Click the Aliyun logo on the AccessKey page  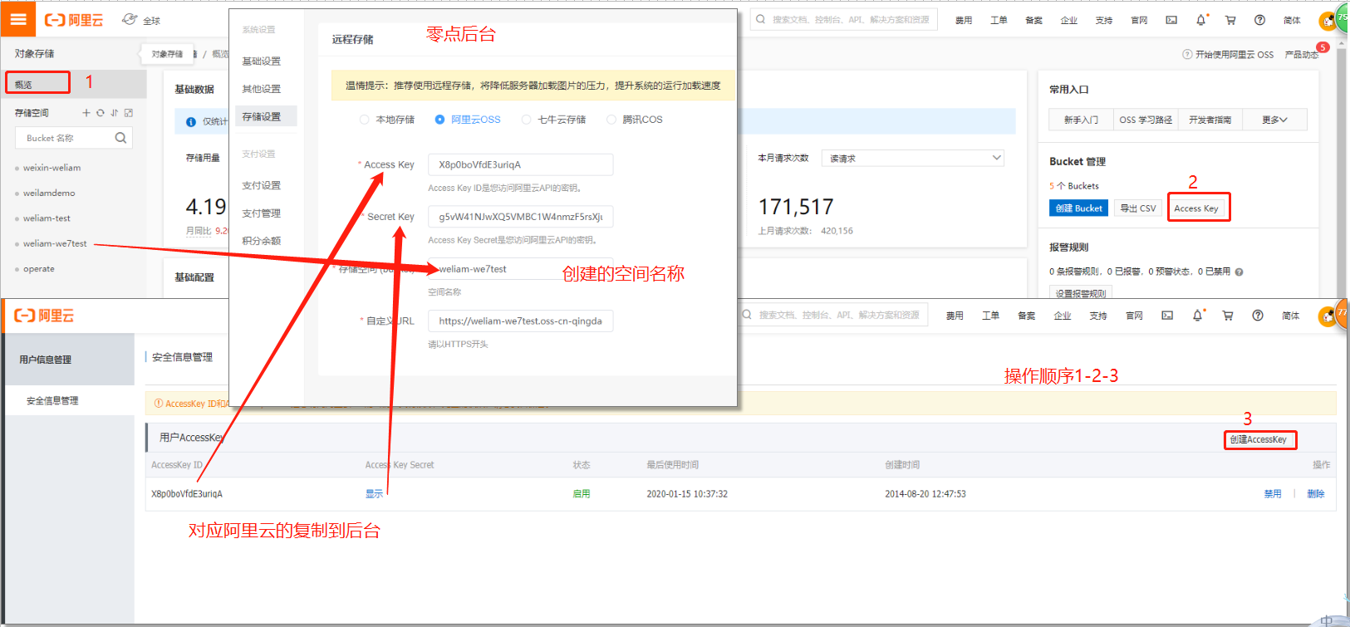click(44, 316)
